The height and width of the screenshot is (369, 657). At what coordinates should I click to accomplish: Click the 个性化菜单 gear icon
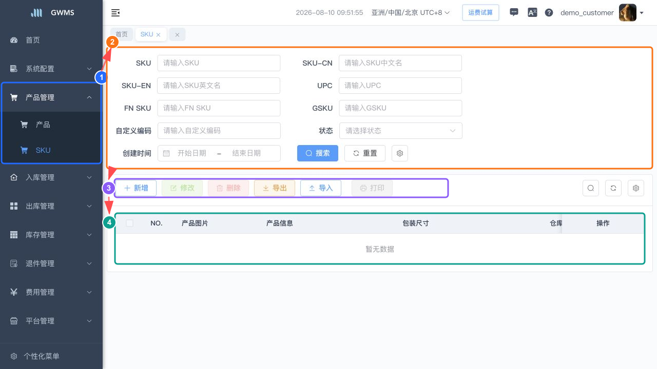pyautogui.click(x=14, y=356)
